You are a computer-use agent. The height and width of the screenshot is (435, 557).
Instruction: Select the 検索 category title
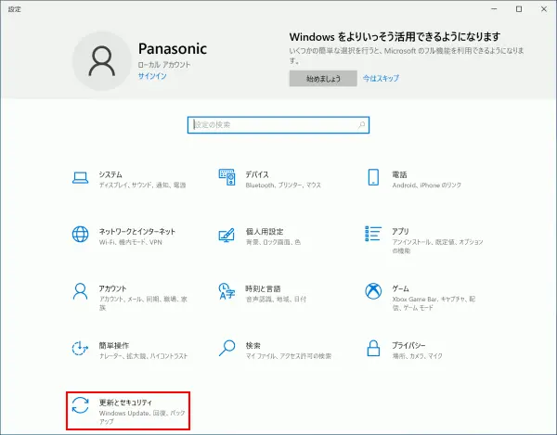[253, 346]
